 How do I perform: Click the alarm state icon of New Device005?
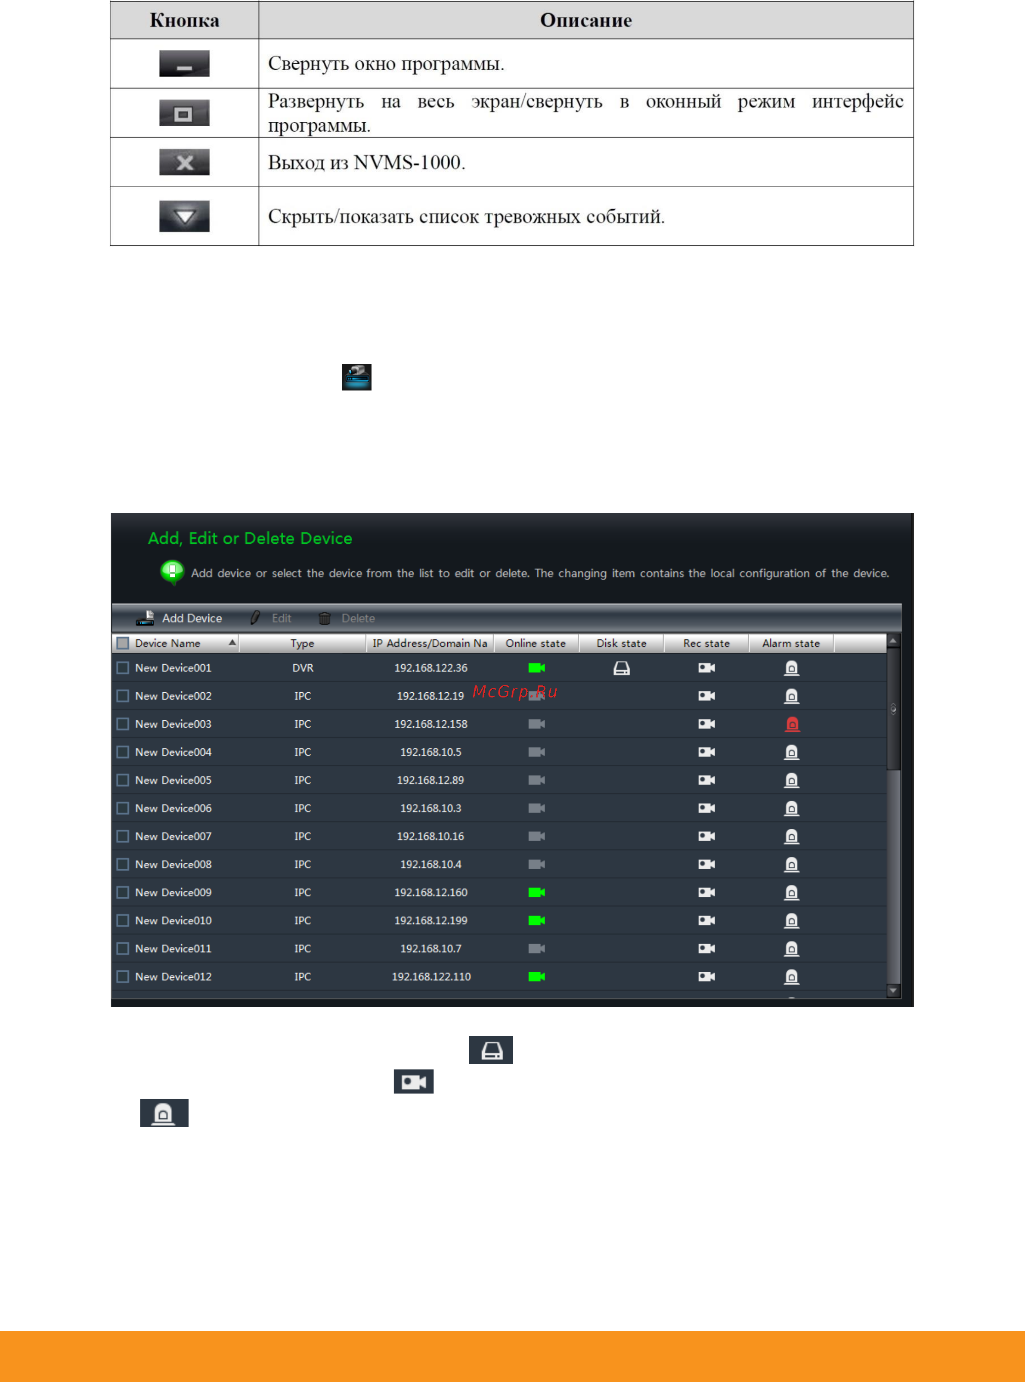(x=792, y=780)
